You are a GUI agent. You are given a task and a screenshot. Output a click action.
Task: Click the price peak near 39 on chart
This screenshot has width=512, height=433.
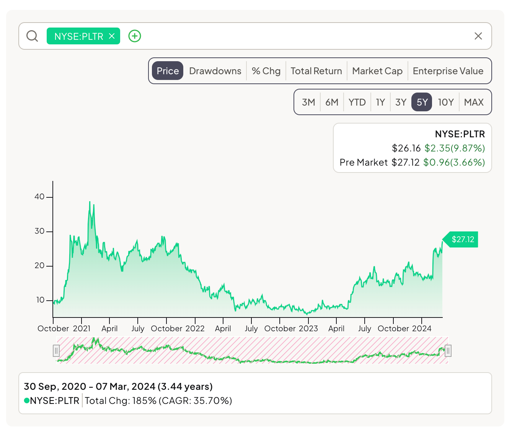coord(90,202)
